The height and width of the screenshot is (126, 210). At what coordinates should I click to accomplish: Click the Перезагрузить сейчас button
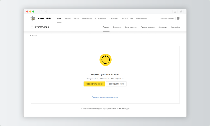[x=94, y=84]
